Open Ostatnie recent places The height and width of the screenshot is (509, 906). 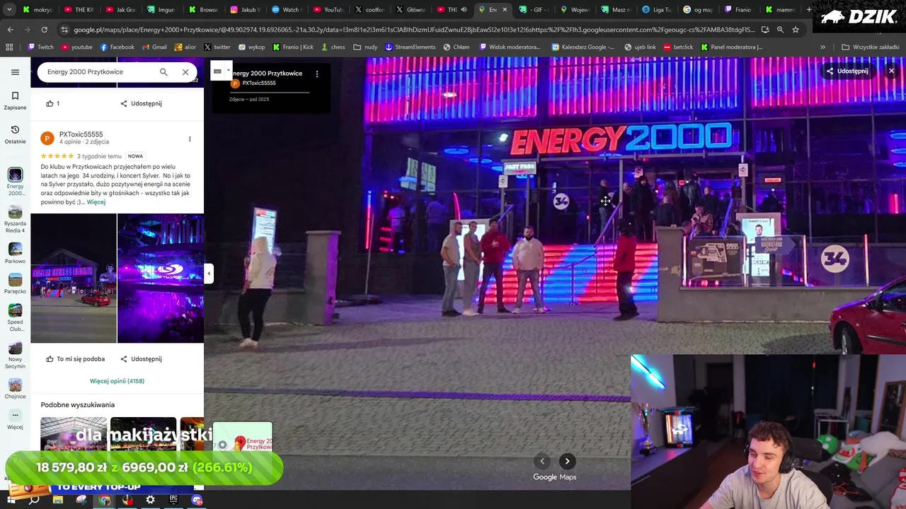[15, 134]
